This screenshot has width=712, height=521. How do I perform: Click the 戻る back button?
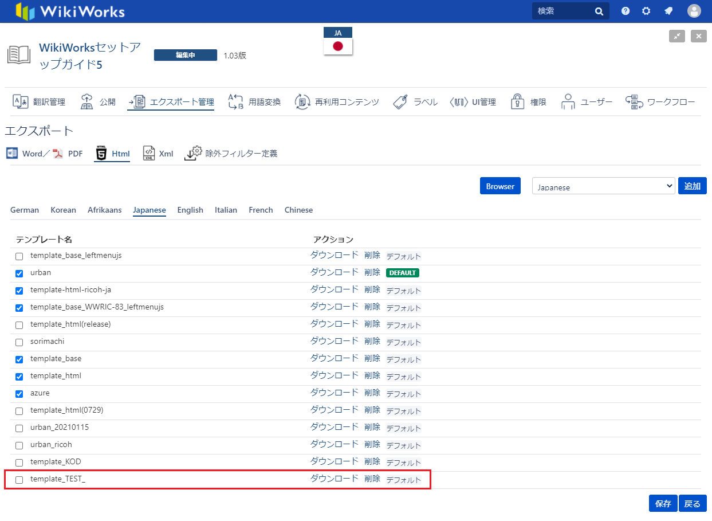693,503
